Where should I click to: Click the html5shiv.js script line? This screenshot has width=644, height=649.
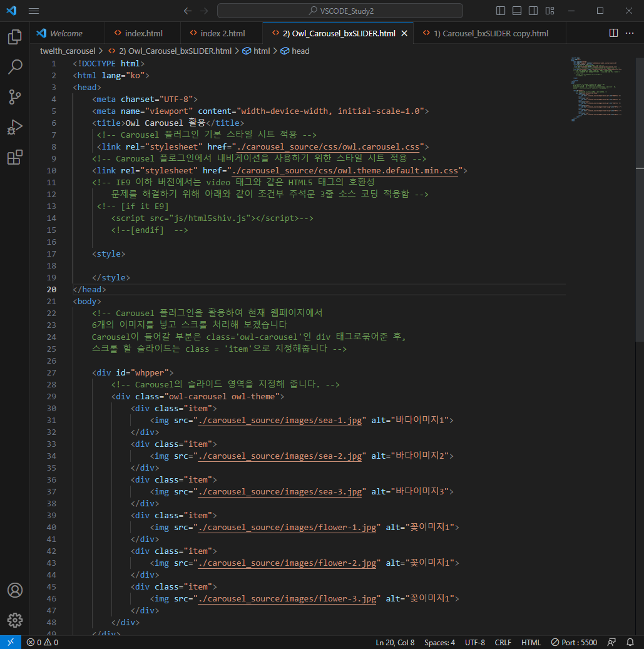pos(212,218)
